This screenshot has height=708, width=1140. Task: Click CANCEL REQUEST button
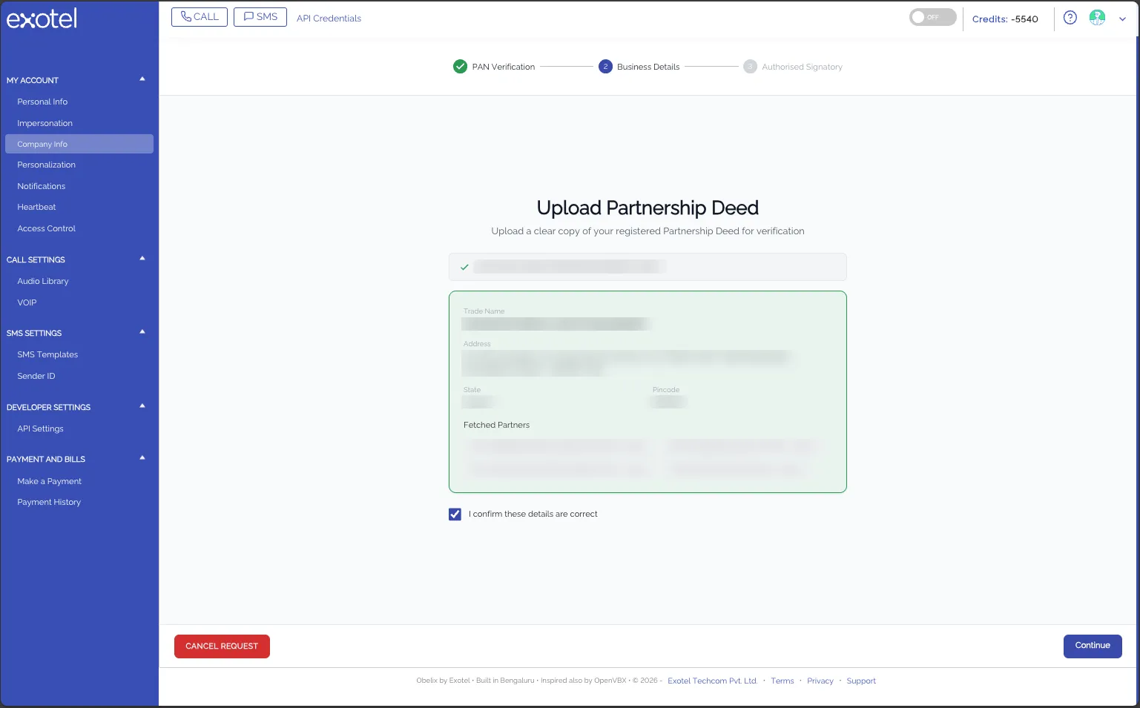pyautogui.click(x=222, y=646)
